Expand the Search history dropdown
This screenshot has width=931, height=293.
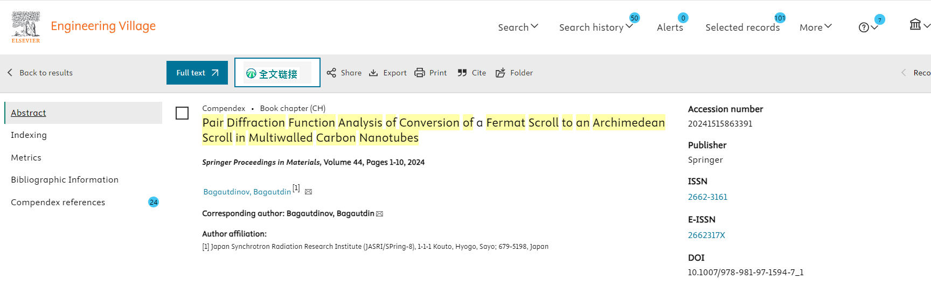pyautogui.click(x=595, y=27)
